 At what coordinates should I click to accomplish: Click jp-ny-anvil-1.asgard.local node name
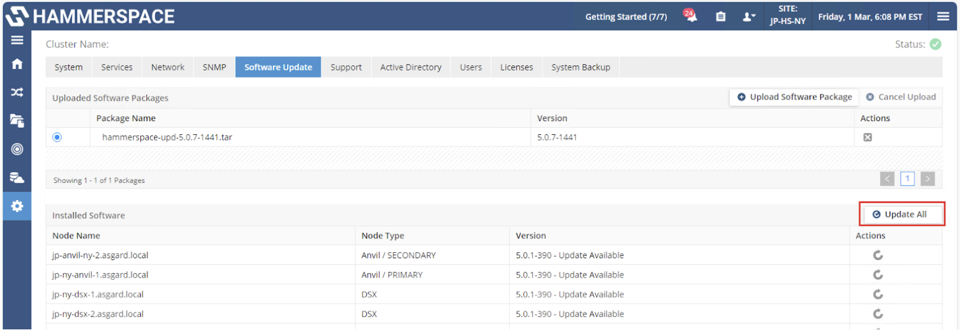[x=100, y=275]
